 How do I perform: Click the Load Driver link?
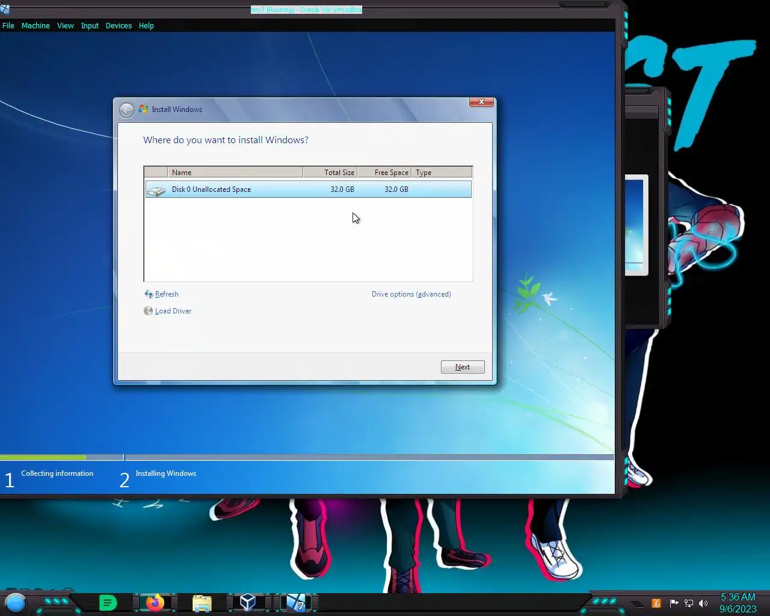tap(173, 311)
